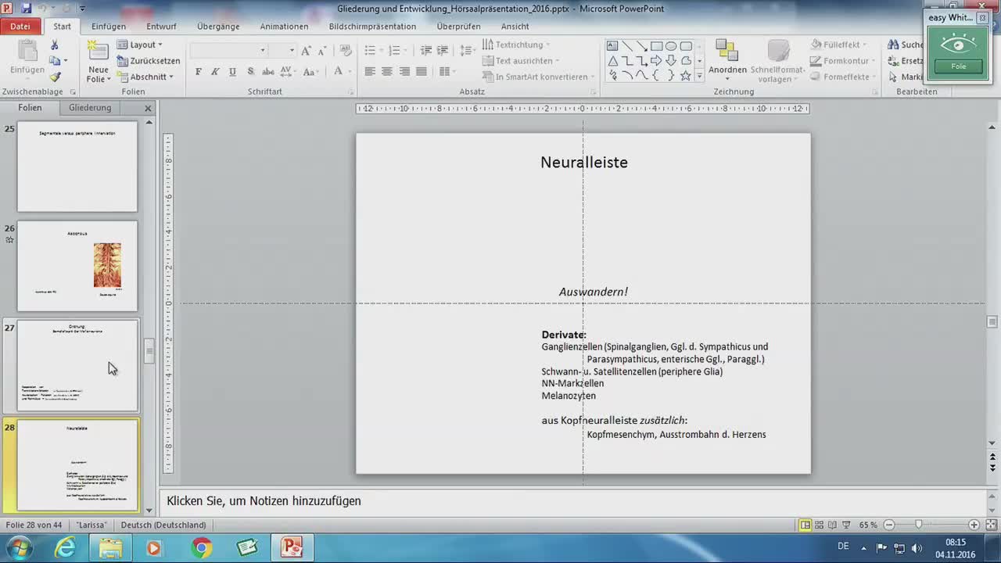The width and height of the screenshot is (1001, 563).
Task: Select slide 26 thumbnail with image
Action: 77,266
